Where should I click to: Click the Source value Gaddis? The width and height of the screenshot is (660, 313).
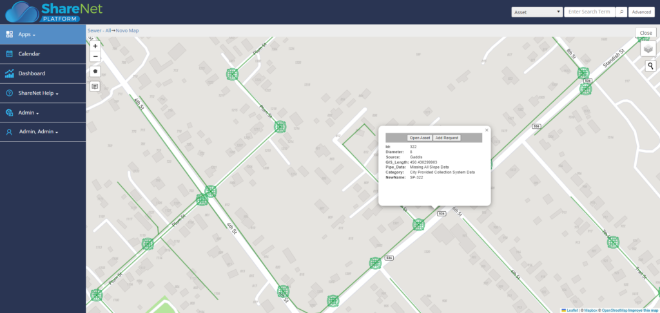point(416,157)
